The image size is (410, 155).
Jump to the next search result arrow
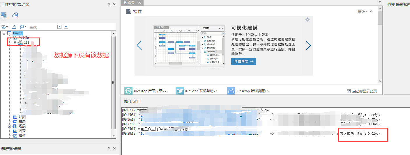(x=66, y=27)
